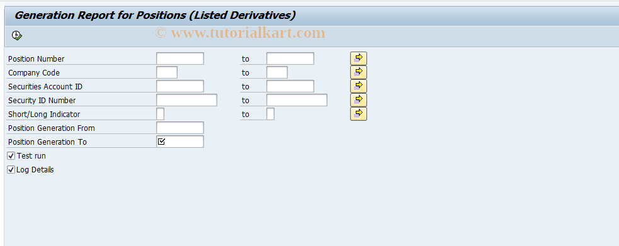This screenshot has width=619, height=246.
Task: Focus the Position Generation From field
Action: click(x=180, y=128)
